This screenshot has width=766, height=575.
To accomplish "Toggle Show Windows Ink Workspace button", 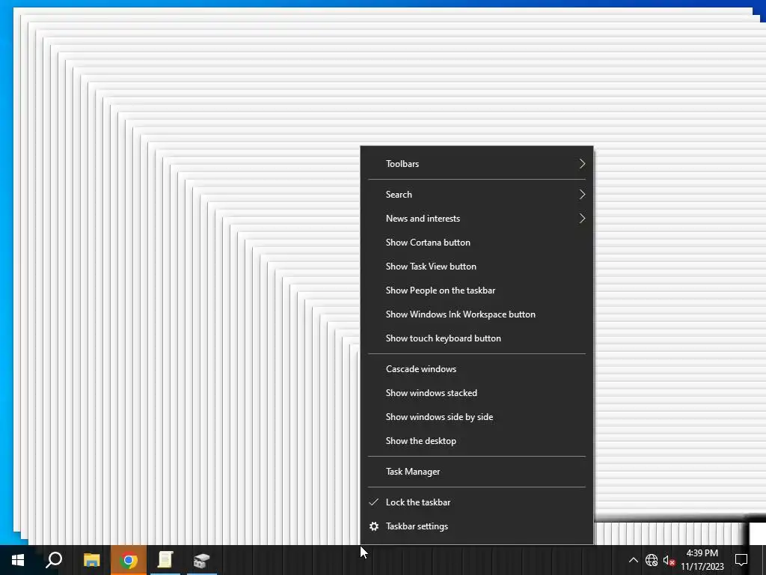I will click(x=477, y=314).
